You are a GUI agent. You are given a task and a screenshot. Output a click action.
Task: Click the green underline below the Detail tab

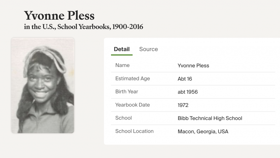(122, 55)
